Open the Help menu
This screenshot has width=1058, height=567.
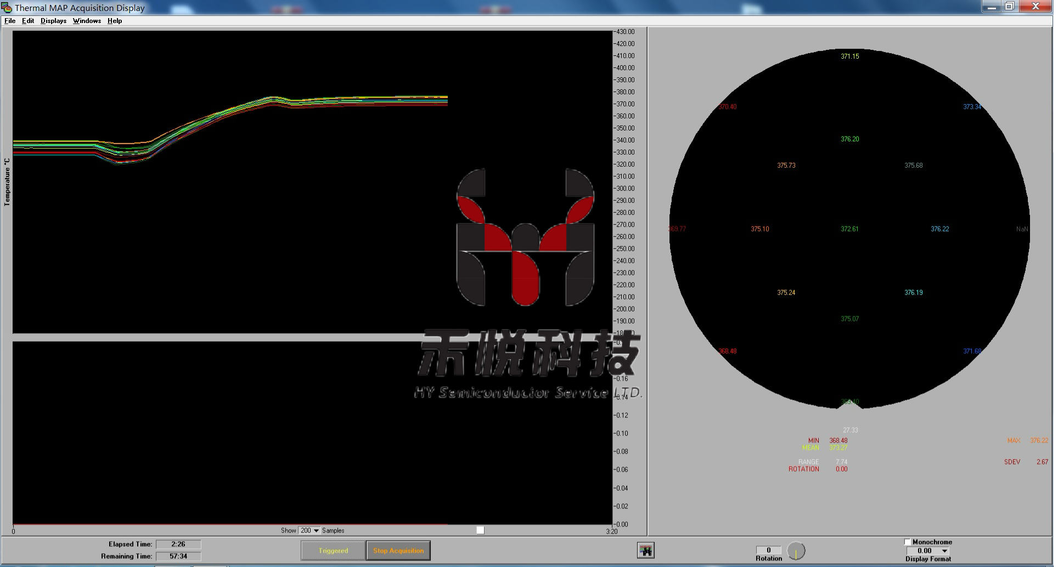tap(115, 21)
